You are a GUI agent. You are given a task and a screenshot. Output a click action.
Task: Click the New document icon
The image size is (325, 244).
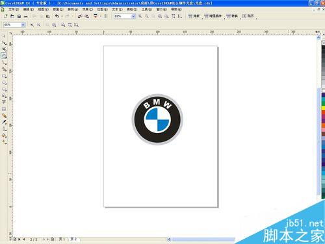6,16
